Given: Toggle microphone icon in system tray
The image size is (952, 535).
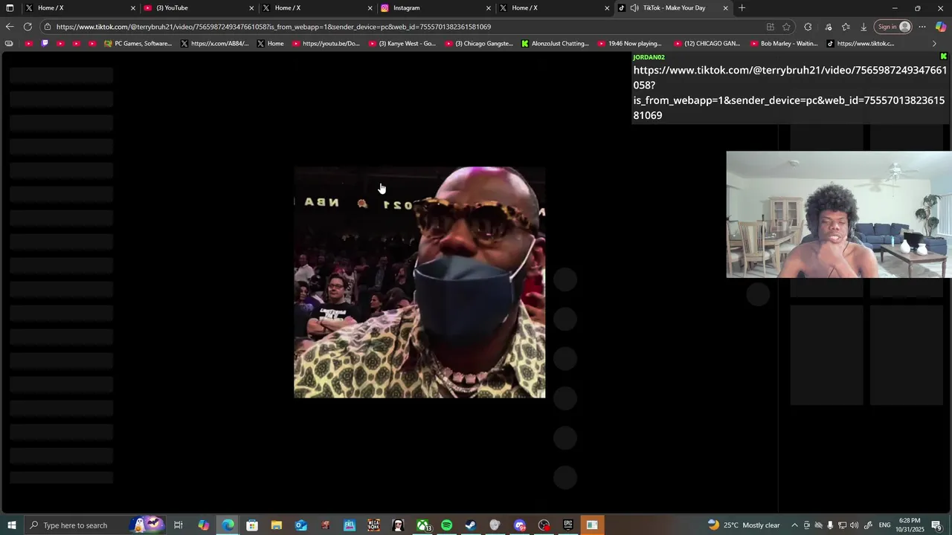Looking at the screenshot, I should coord(830,525).
